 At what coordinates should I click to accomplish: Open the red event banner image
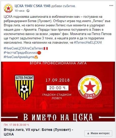coord(58,92)
